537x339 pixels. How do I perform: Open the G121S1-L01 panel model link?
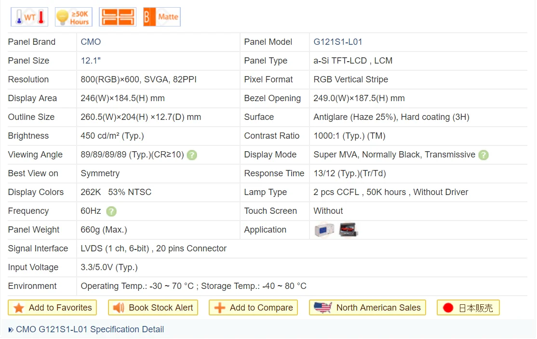tap(338, 42)
